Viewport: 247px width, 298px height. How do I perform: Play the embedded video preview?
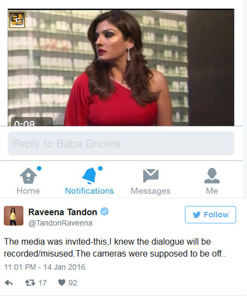[x=121, y=68]
